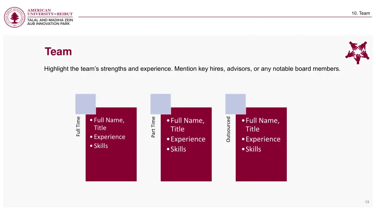Click the '10. Team' section header label

(361, 13)
